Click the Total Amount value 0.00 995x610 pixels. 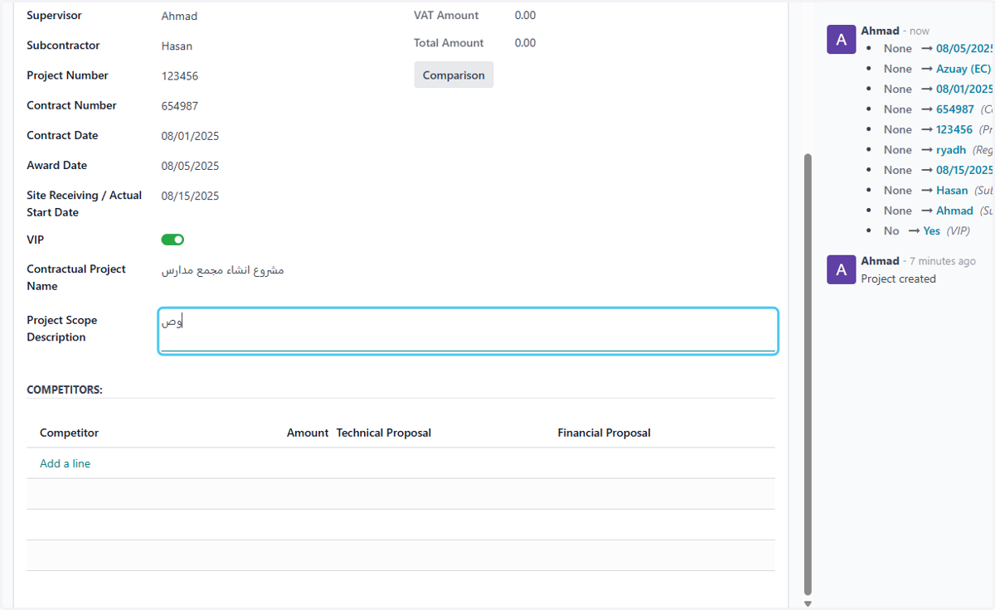(x=525, y=42)
